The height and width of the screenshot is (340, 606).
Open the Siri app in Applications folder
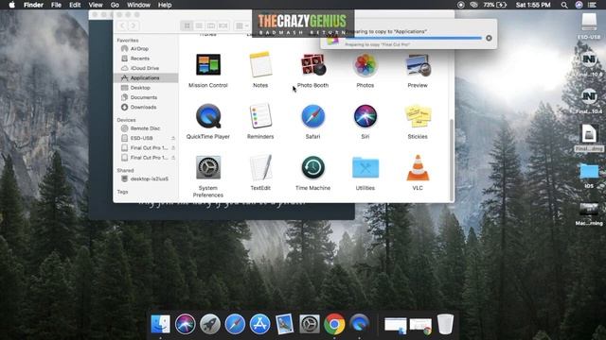coord(365,115)
